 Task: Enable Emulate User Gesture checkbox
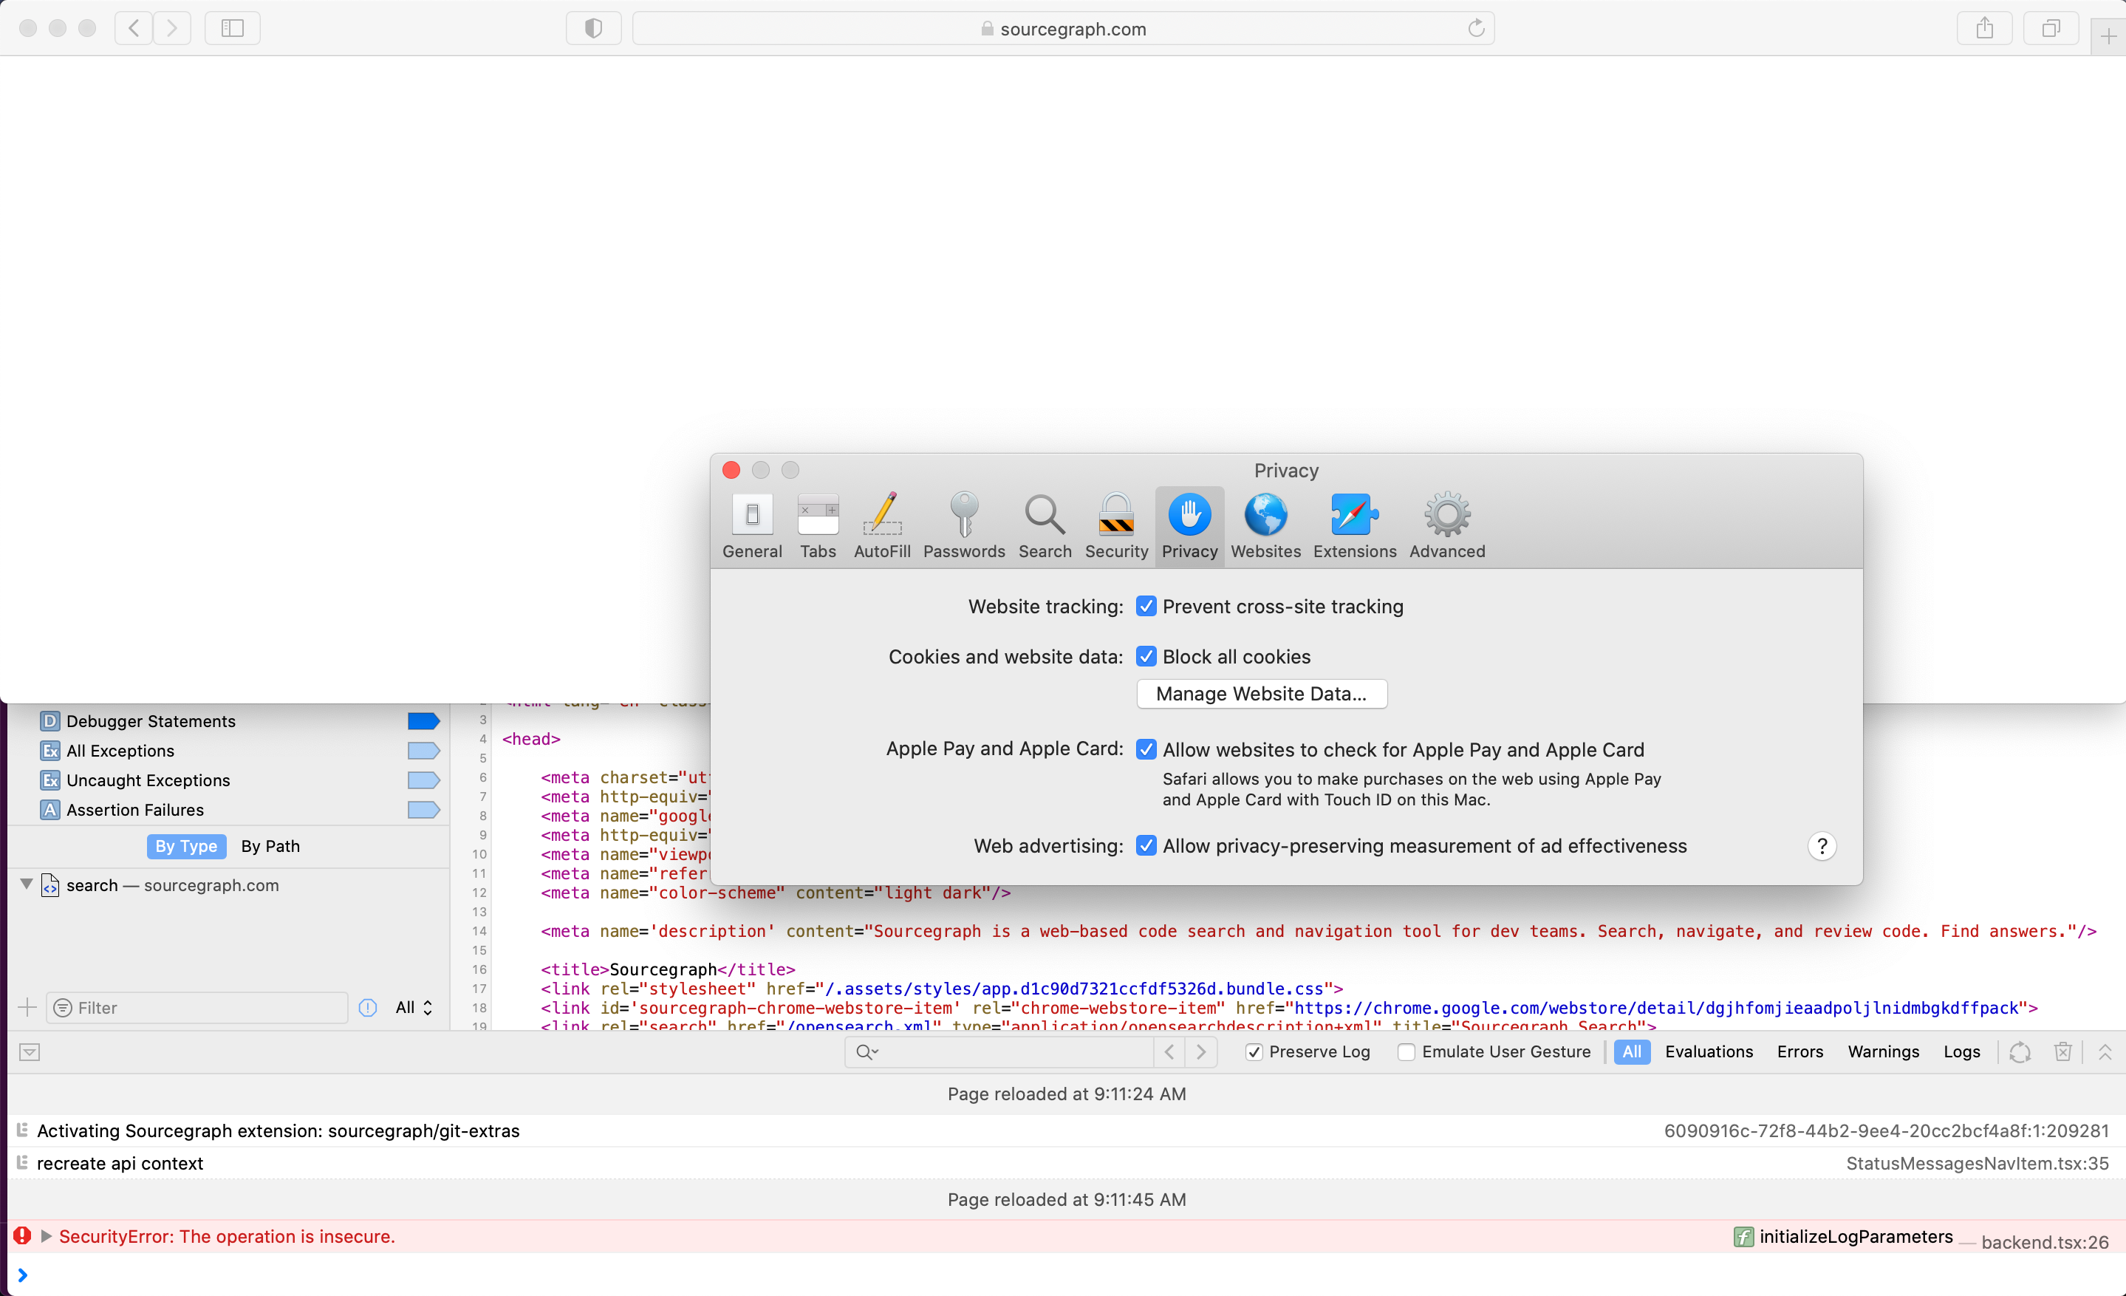(x=1406, y=1051)
